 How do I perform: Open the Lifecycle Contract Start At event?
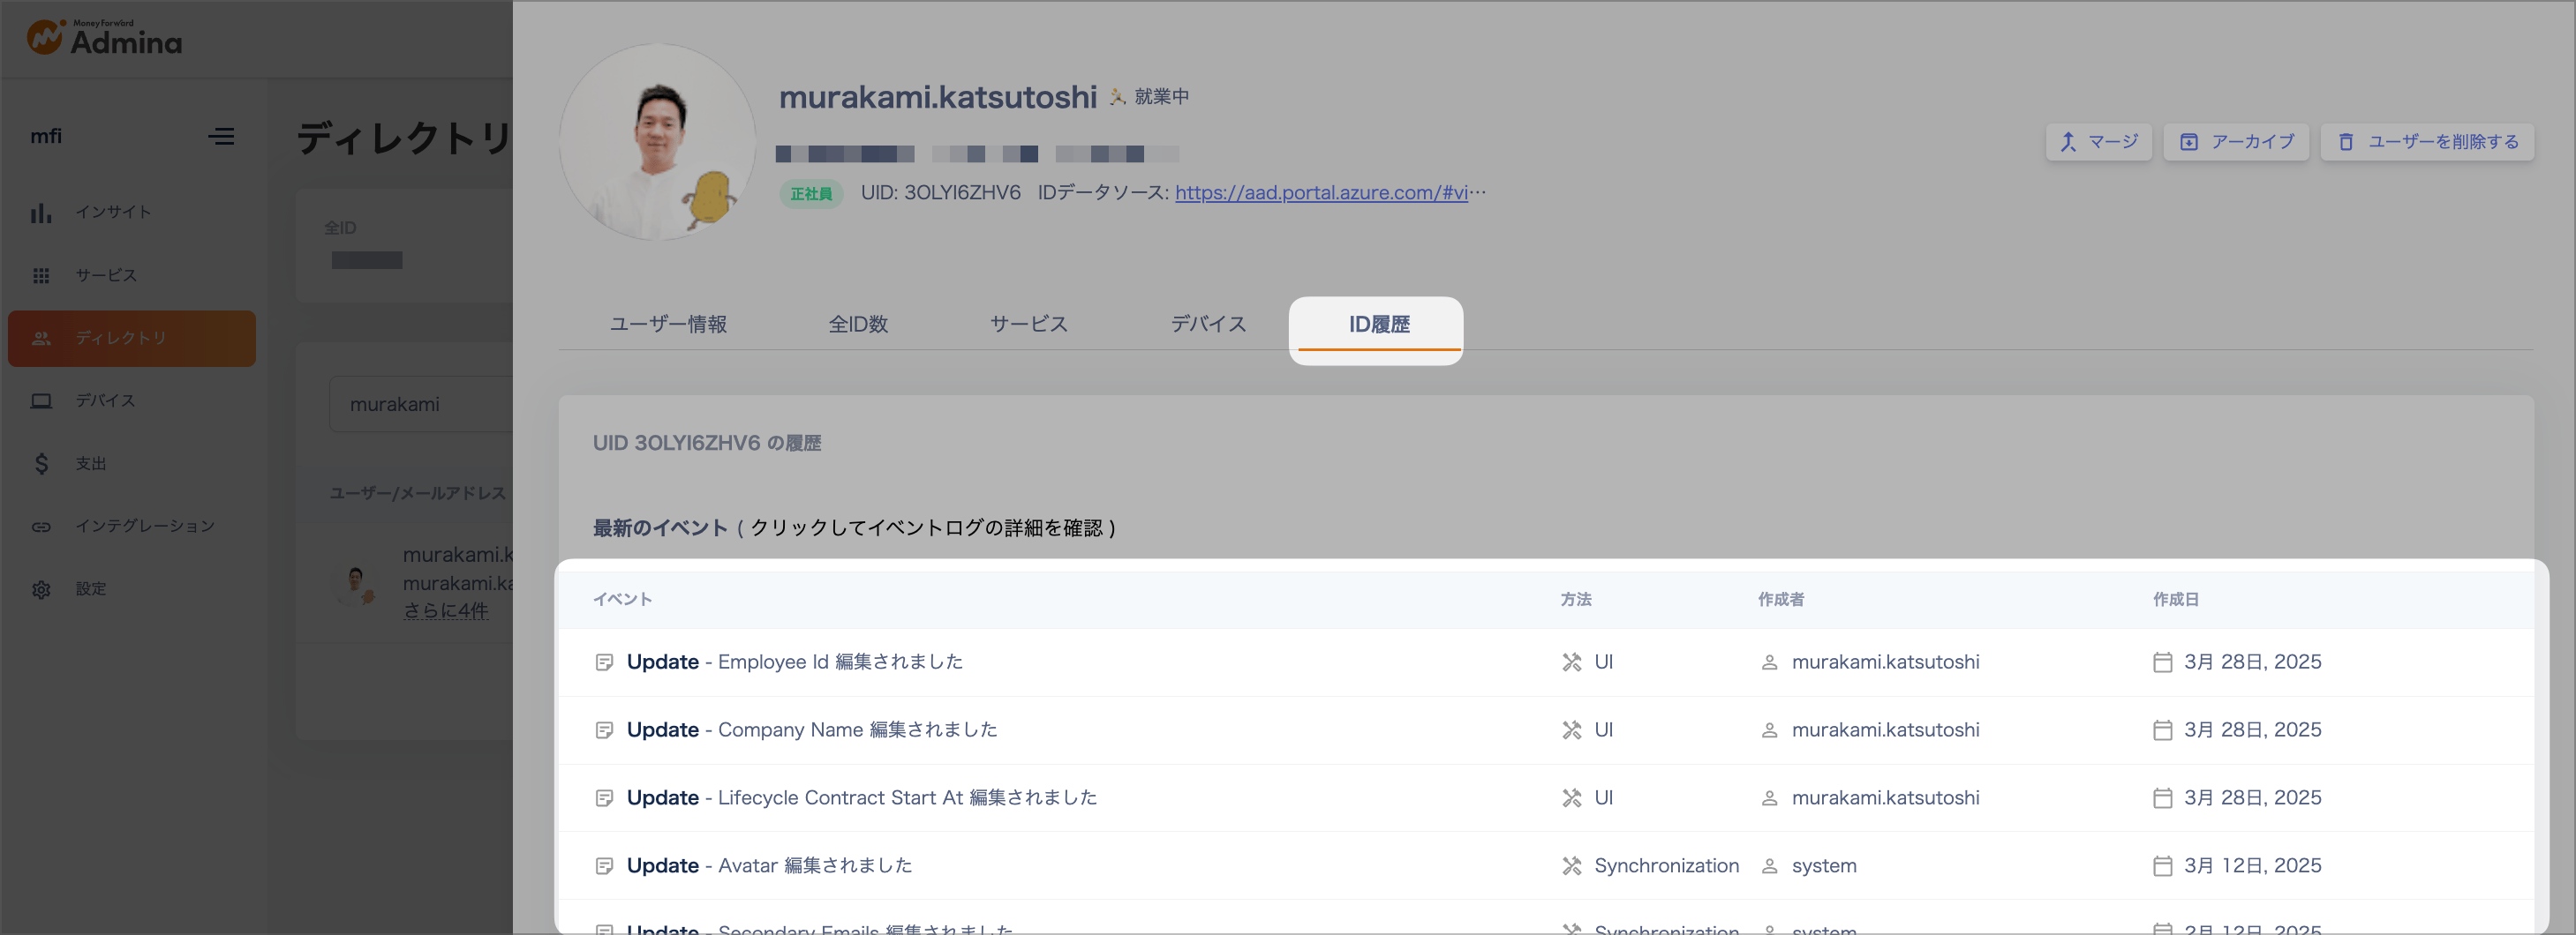click(1546, 798)
